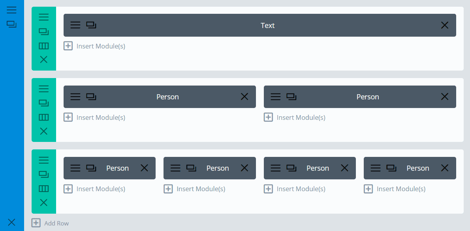This screenshot has height=231, width=470.
Task: Open settings of the two-column Person row
Action: pos(43,89)
